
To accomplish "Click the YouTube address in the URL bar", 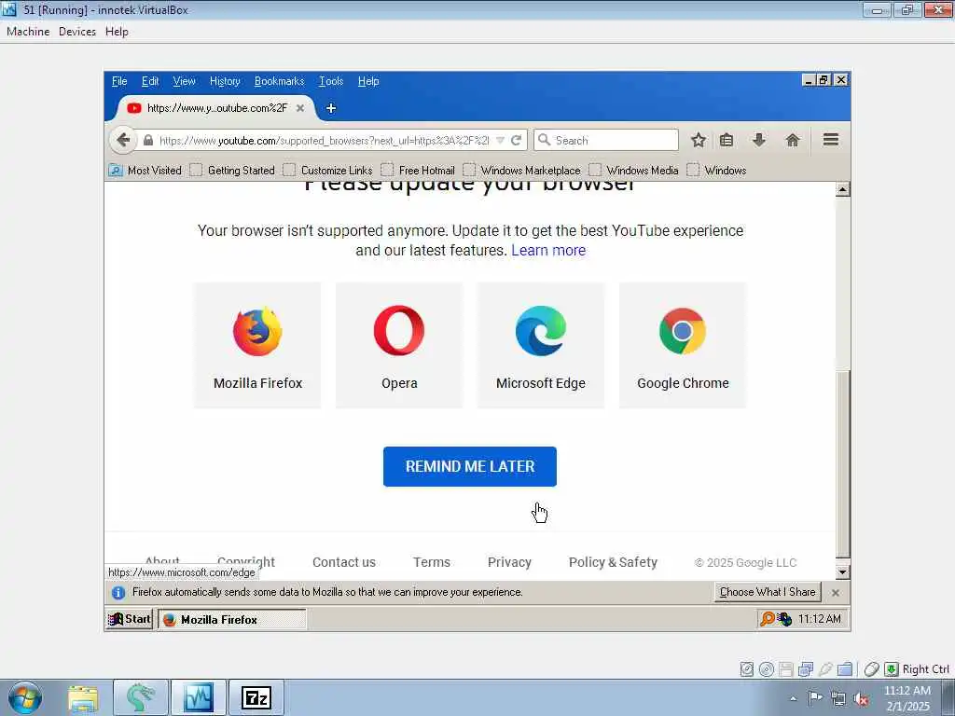I will pos(324,141).
